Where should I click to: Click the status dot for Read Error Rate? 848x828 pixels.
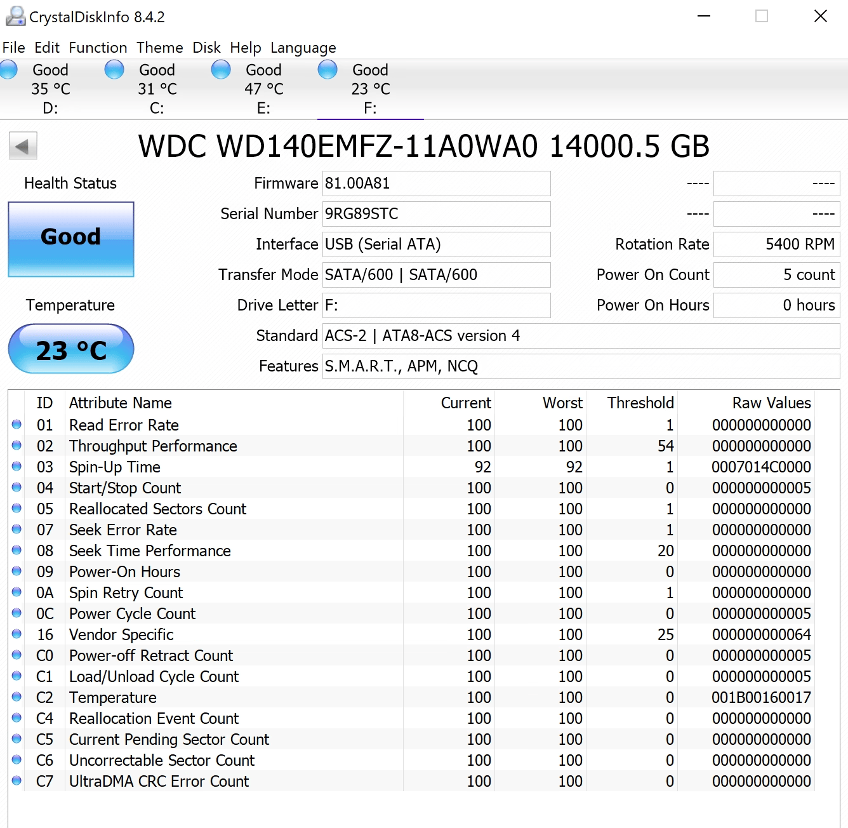[17, 424]
